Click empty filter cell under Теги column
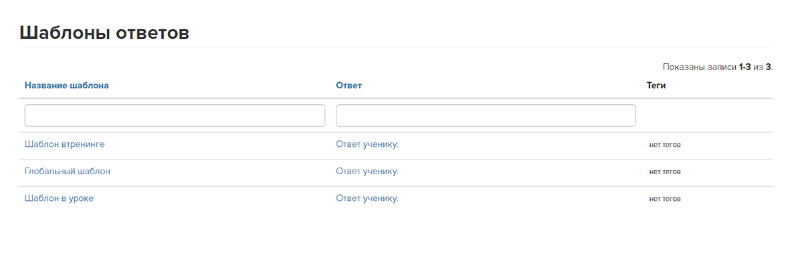The image size is (802, 279). [x=710, y=115]
